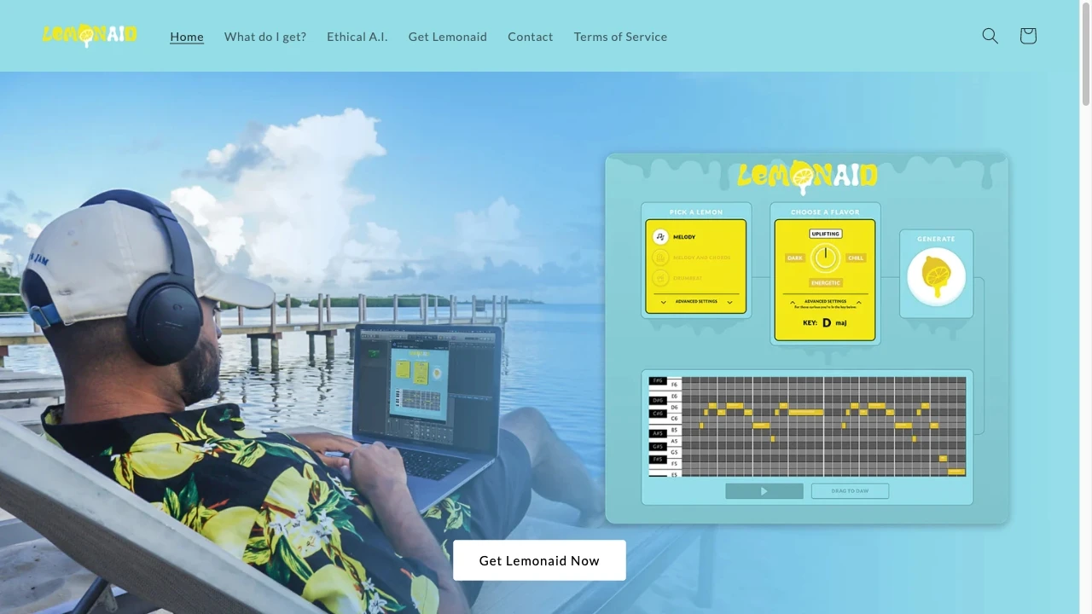
Task: Open the Terms of Service link
Action: click(620, 37)
